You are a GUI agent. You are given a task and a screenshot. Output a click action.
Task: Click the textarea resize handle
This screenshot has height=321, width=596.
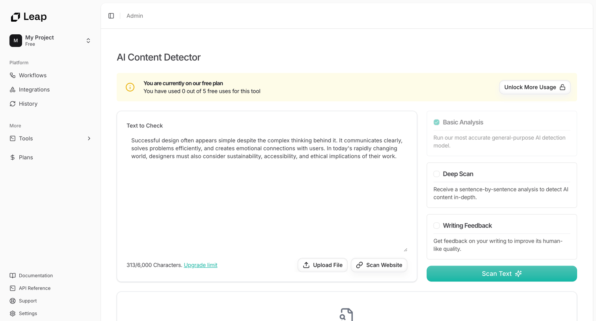point(405,250)
